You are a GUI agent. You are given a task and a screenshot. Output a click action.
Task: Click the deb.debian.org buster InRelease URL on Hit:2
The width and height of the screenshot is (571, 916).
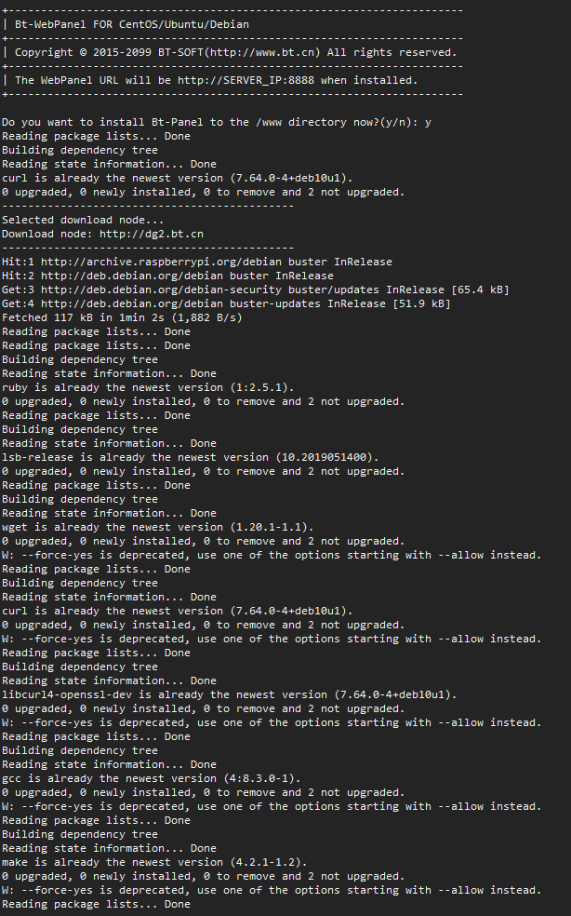(x=132, y=276)
